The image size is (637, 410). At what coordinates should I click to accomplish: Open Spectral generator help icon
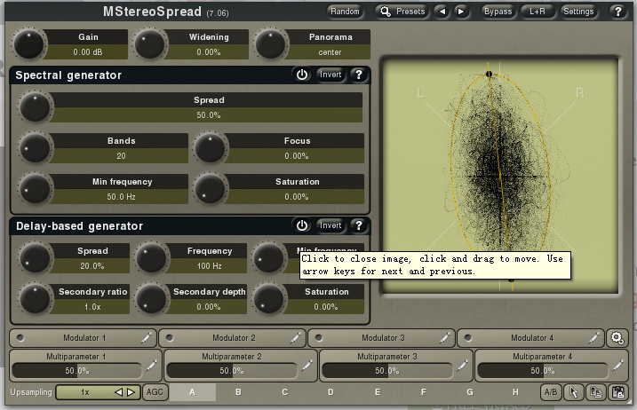(359, 75)
